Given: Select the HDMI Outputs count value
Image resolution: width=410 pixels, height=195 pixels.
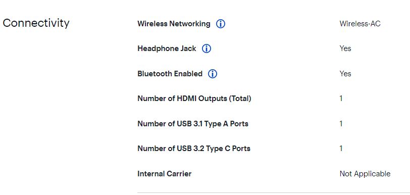Looking at the screenshot, I should pos(341,99).
